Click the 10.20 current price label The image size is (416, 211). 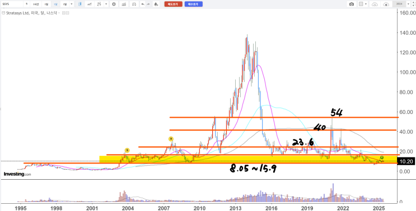coord(406,161)
